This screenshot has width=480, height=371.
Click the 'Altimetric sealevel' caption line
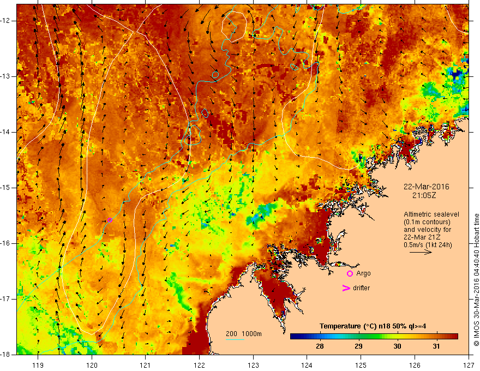(x=431, y=214)
